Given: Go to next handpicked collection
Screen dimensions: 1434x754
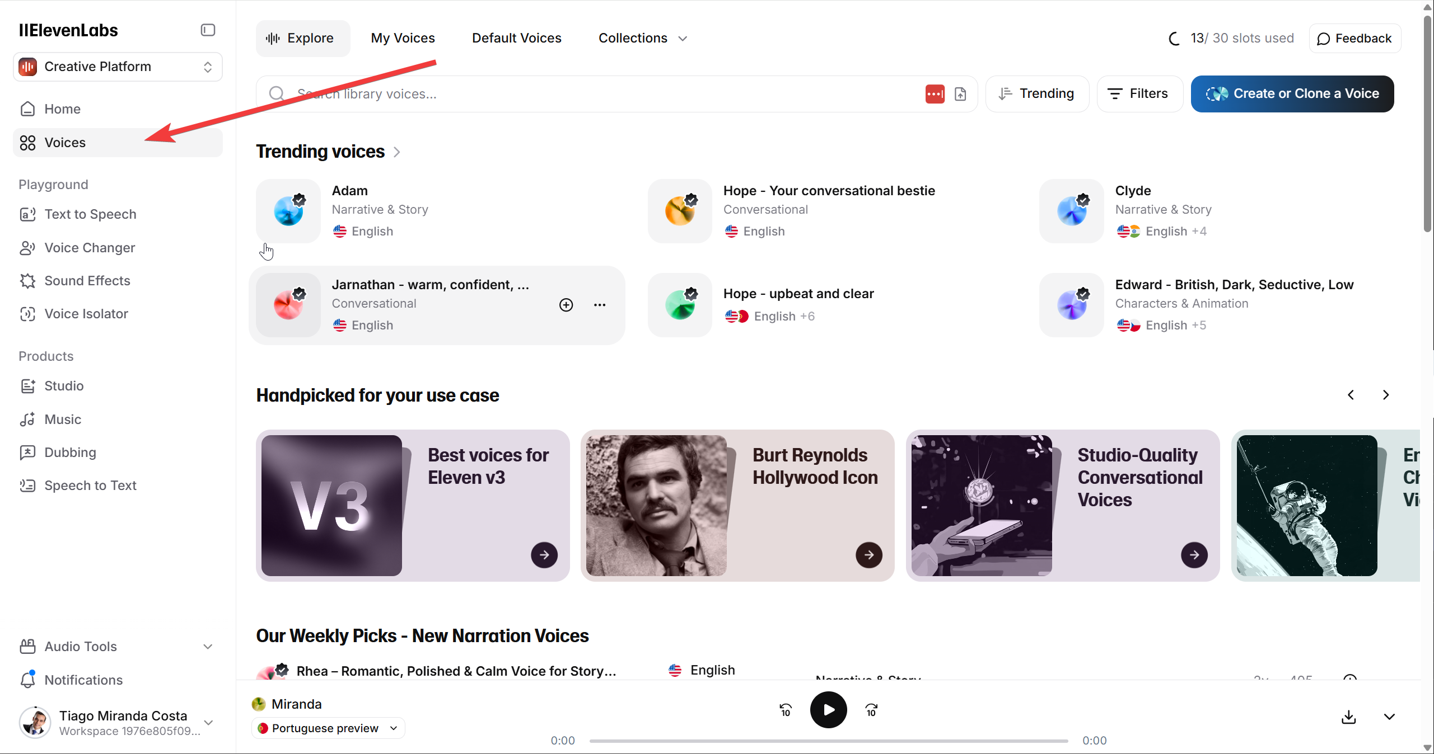Looking at the screenshot, I should 1386,395.
